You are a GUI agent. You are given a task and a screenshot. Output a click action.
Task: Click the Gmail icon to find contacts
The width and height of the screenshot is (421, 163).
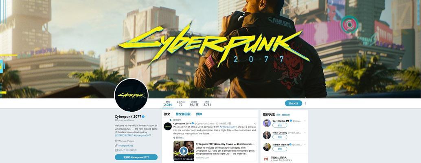click(x=266, y=159)
